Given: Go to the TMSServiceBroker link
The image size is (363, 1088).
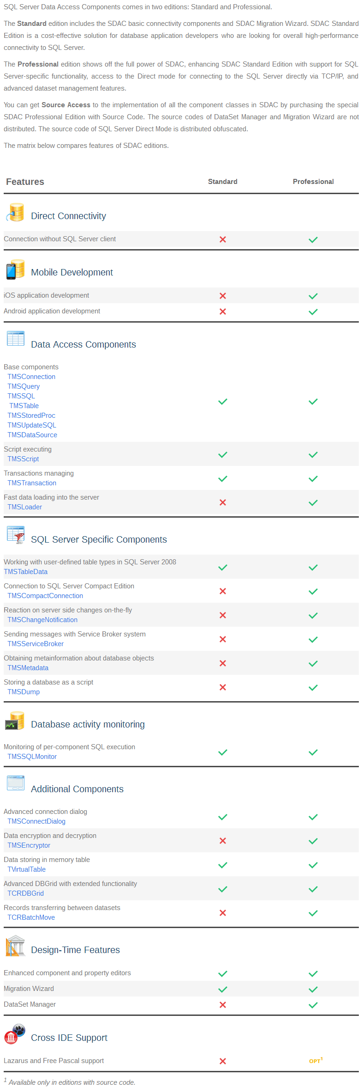Looking at the screenshot, I should [x=36, y=644].
